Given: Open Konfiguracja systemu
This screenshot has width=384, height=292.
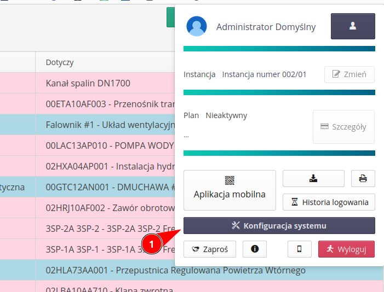Looking at the screenshot, I should tap(279, 225).
